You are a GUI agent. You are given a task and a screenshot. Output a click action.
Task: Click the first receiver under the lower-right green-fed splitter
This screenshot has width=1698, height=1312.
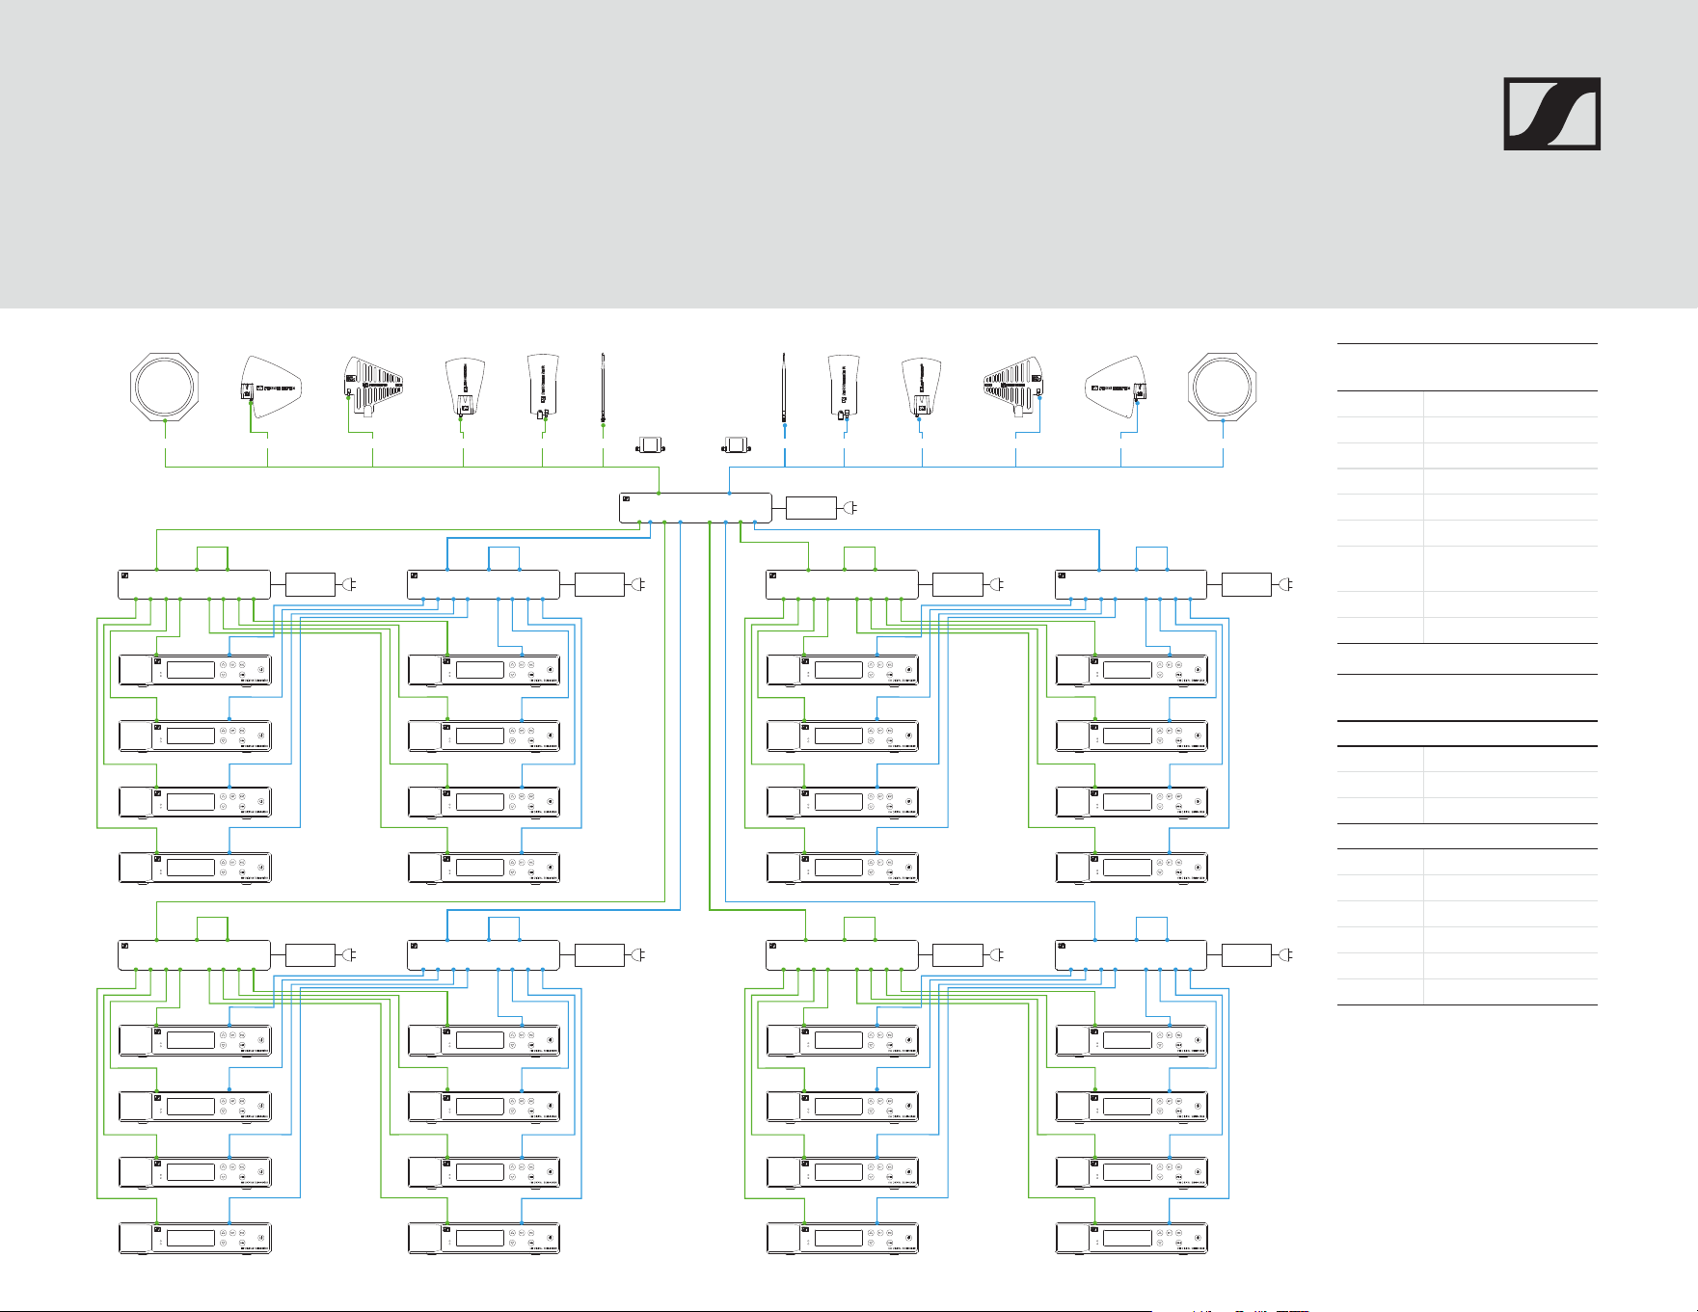point(843,1042)
